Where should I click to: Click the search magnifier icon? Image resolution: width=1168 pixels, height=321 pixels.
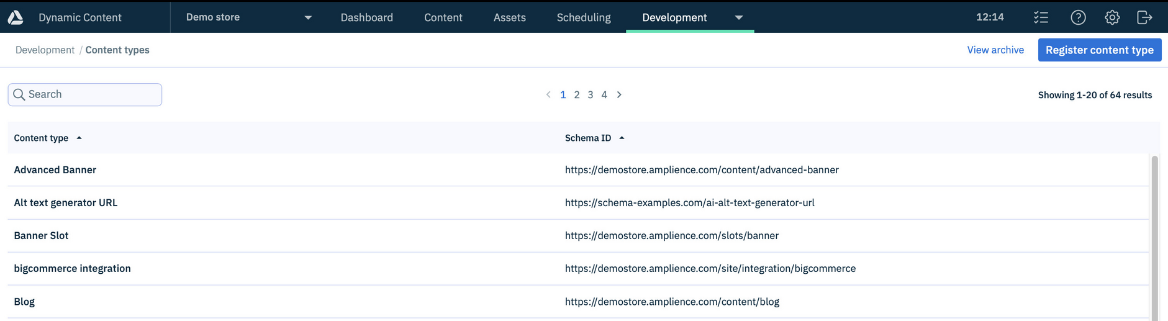pos(19,94)
